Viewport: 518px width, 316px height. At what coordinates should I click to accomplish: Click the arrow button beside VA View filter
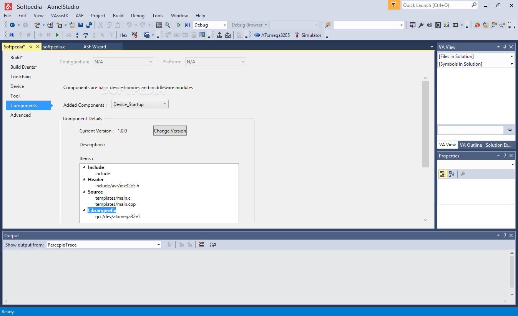(x=510, y=130)
